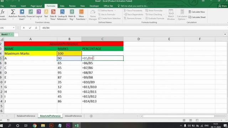This screenshot has height=128, width=228.
Task: Open Text functions list
Action: click(46, 15)
